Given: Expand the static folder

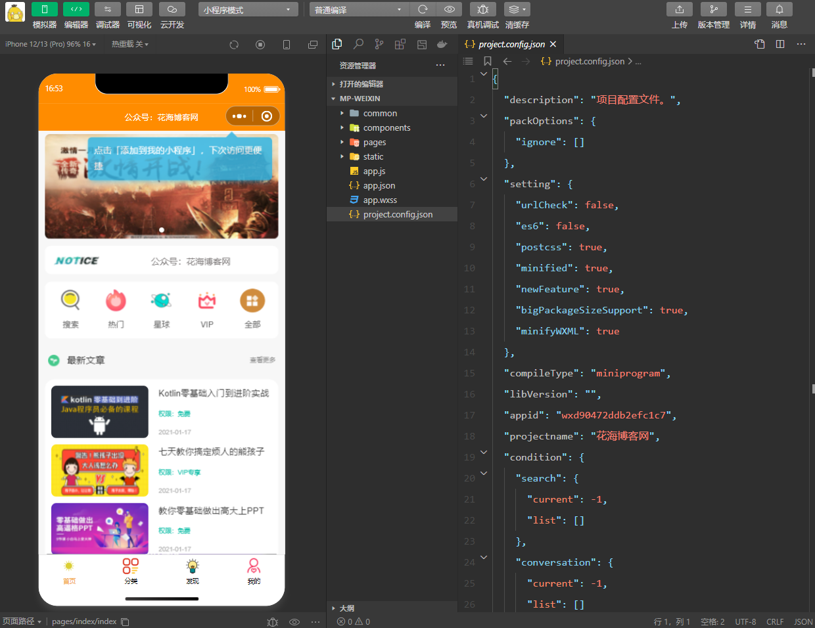Looking at the screenshot, I should 392,156.
